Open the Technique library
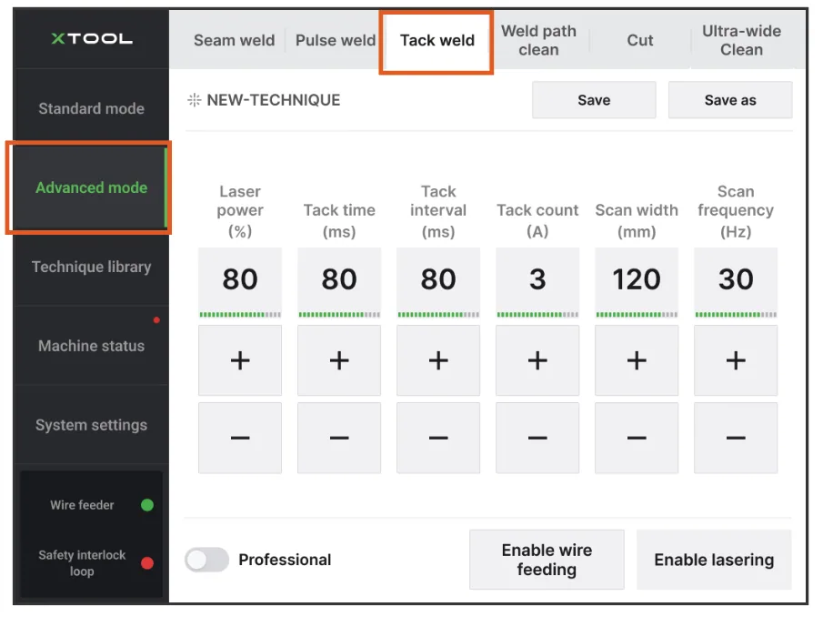The image size is (823, 617). pyautogui.click(x=91, y=267)
